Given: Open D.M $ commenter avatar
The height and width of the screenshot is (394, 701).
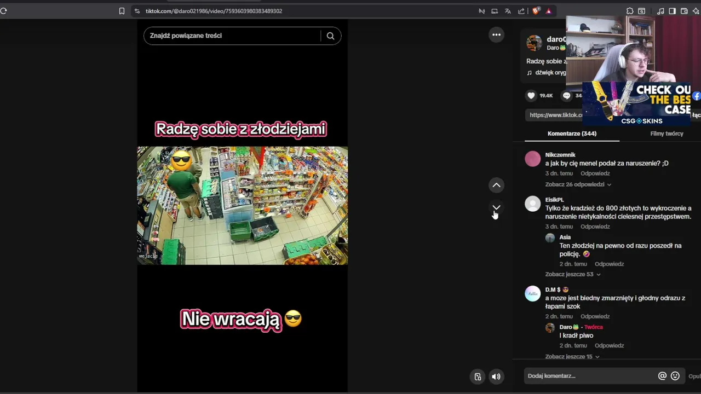Looking at the screenshot, I should click(533, 294).
